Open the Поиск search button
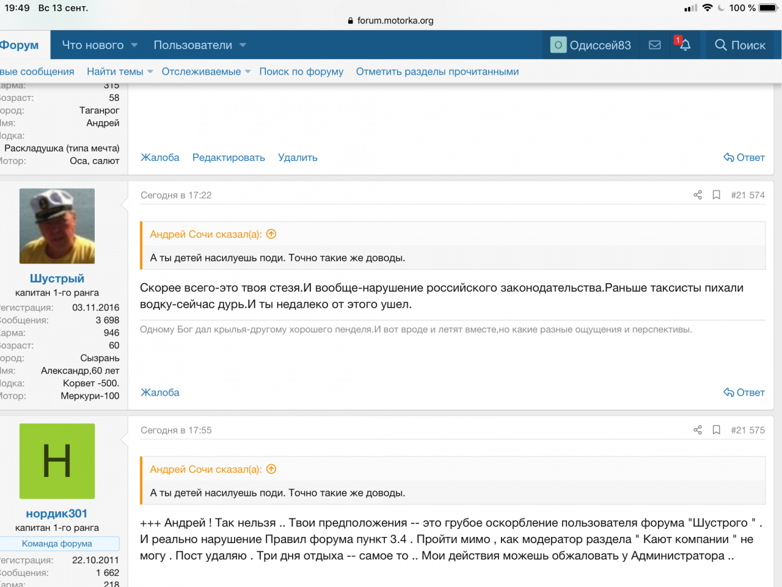This screenshot has height=587, width=782. click(740, 45)
